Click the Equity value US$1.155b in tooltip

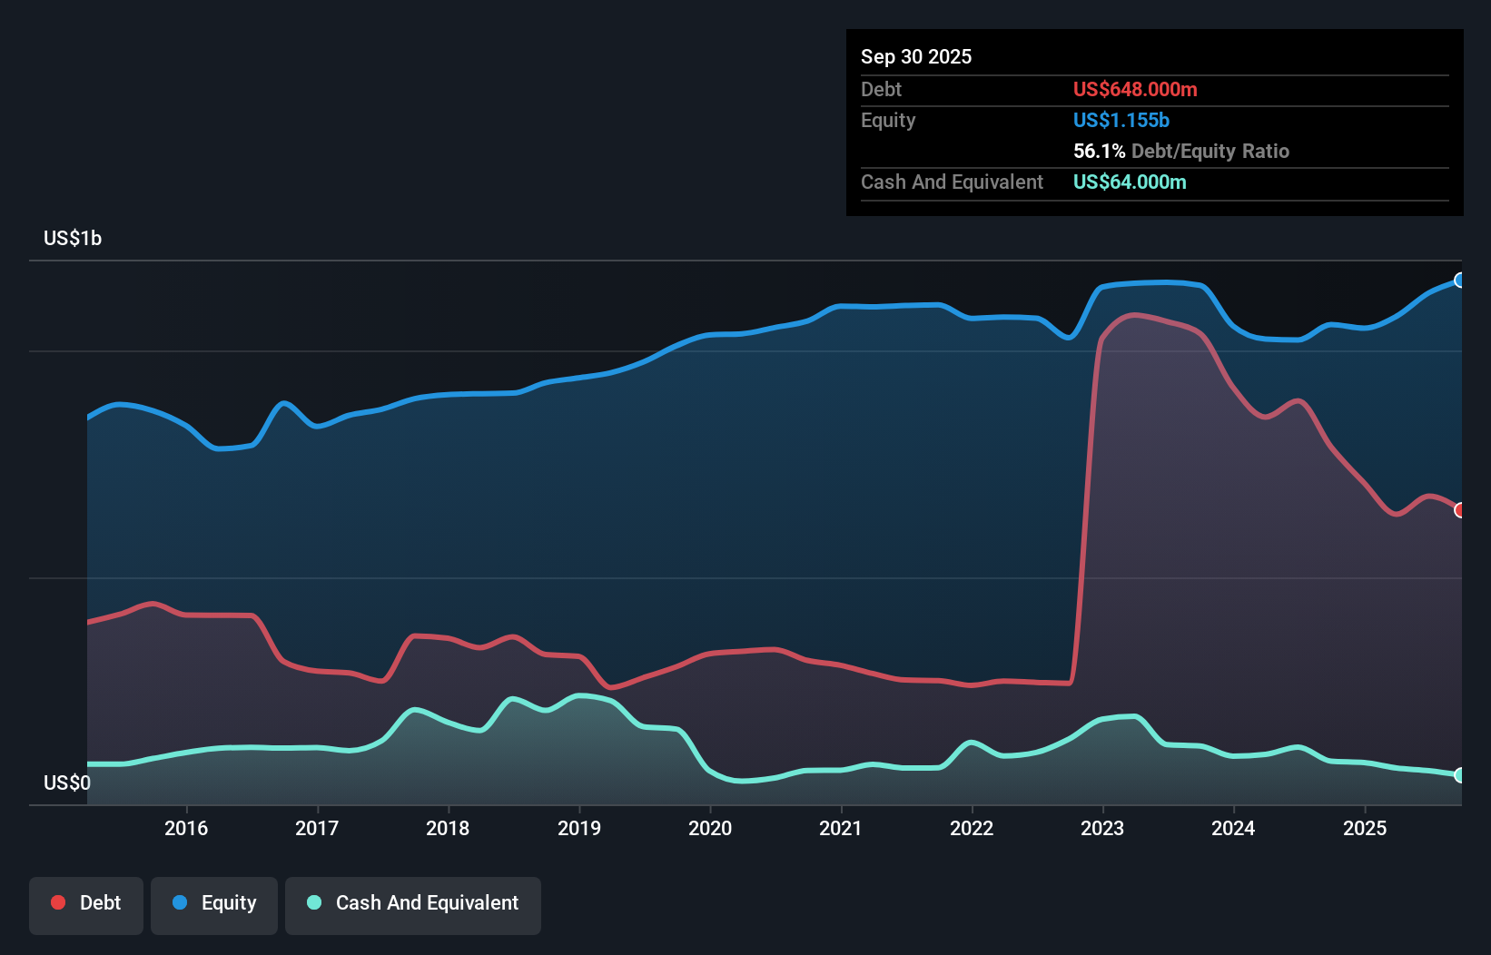click(x=1121, y=120)
